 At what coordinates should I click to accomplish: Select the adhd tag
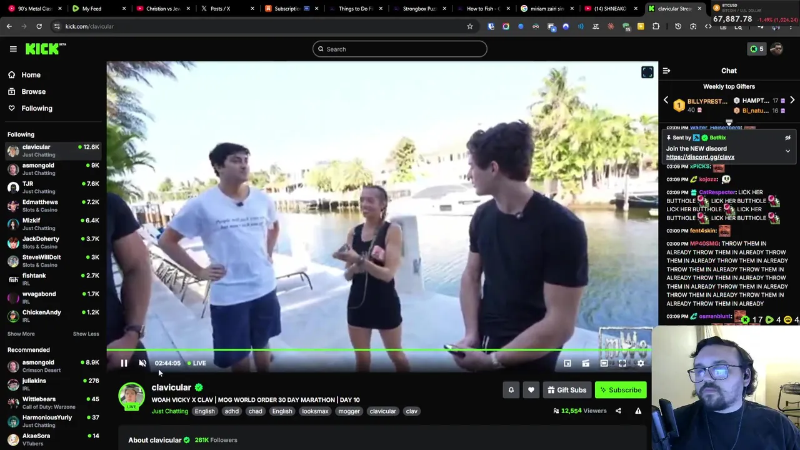[x=231, y=411]
